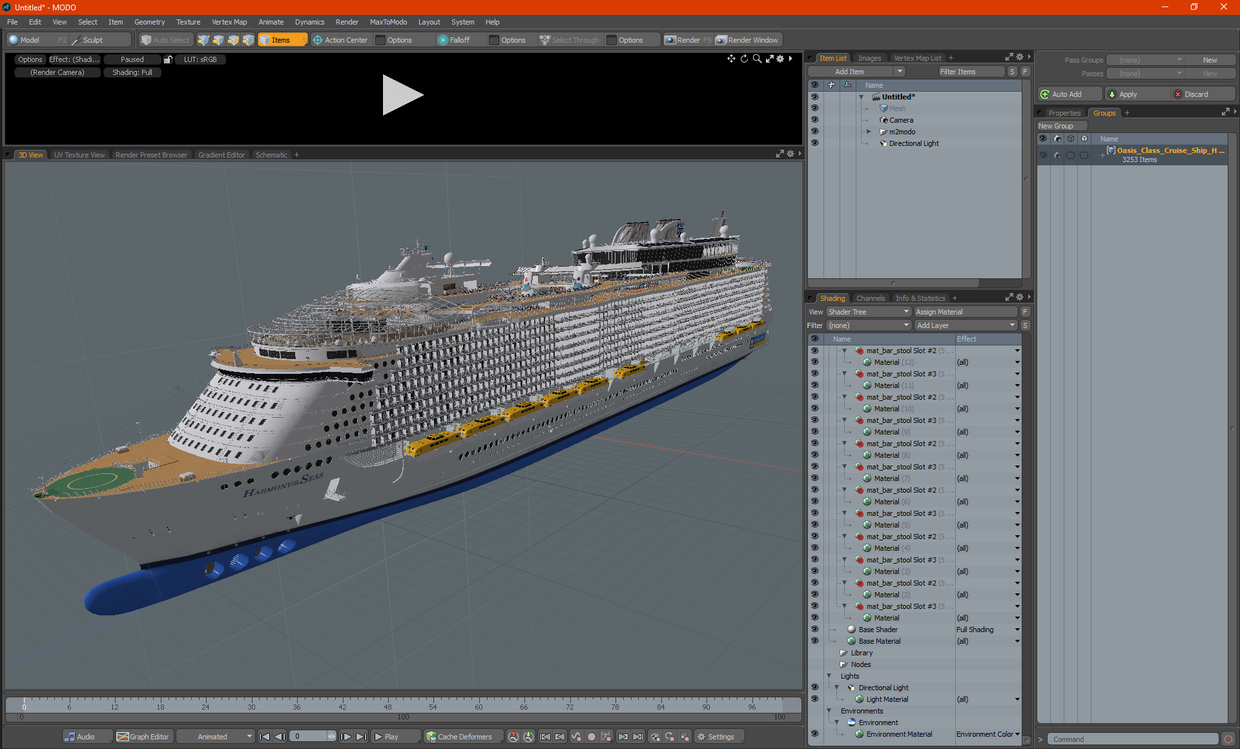Toggle the preview lock icon

pos(168,59)
